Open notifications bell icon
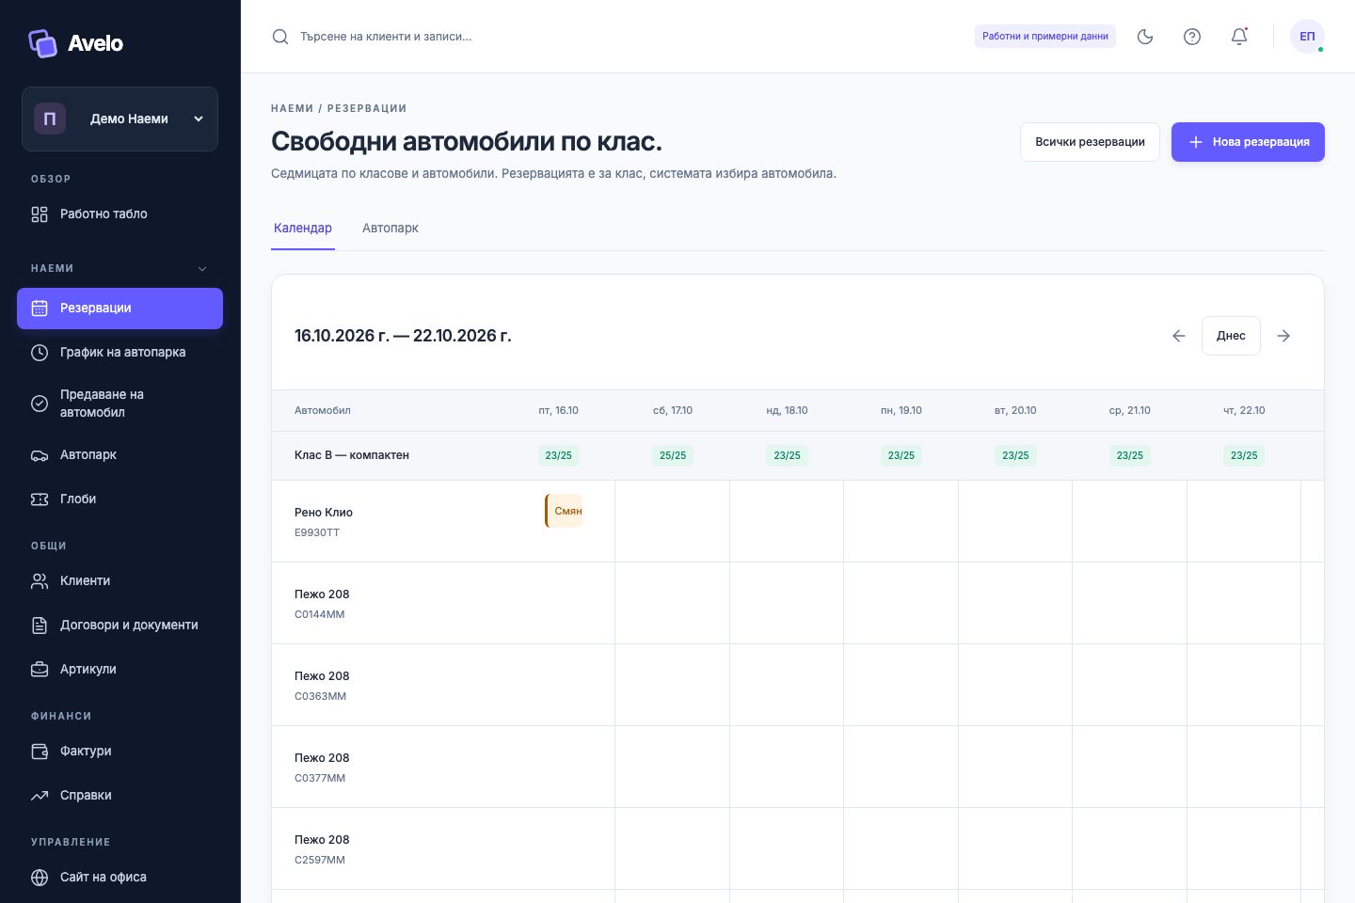This screenshot has width=1355, height=903. pyautogui.click(x=1239, y=37)
